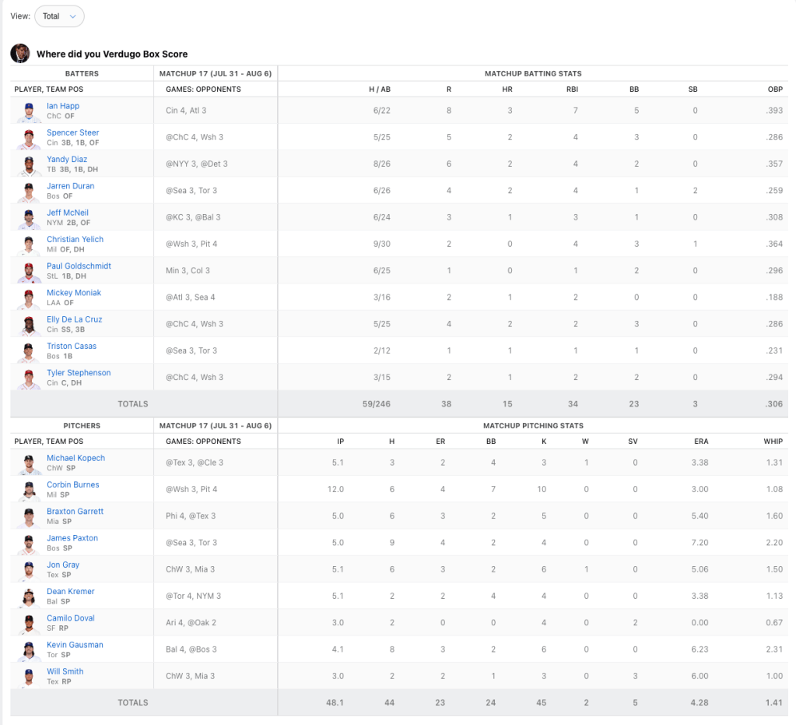The image size is (796, 725).
Task: Click Elly De La Cruz's headshot
Action: click(x=29, y=324)
